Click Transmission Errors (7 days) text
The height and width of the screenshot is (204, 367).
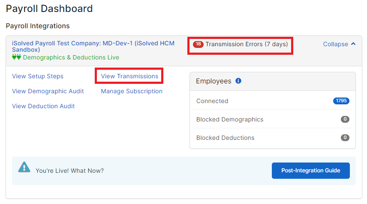pos(247,44)
